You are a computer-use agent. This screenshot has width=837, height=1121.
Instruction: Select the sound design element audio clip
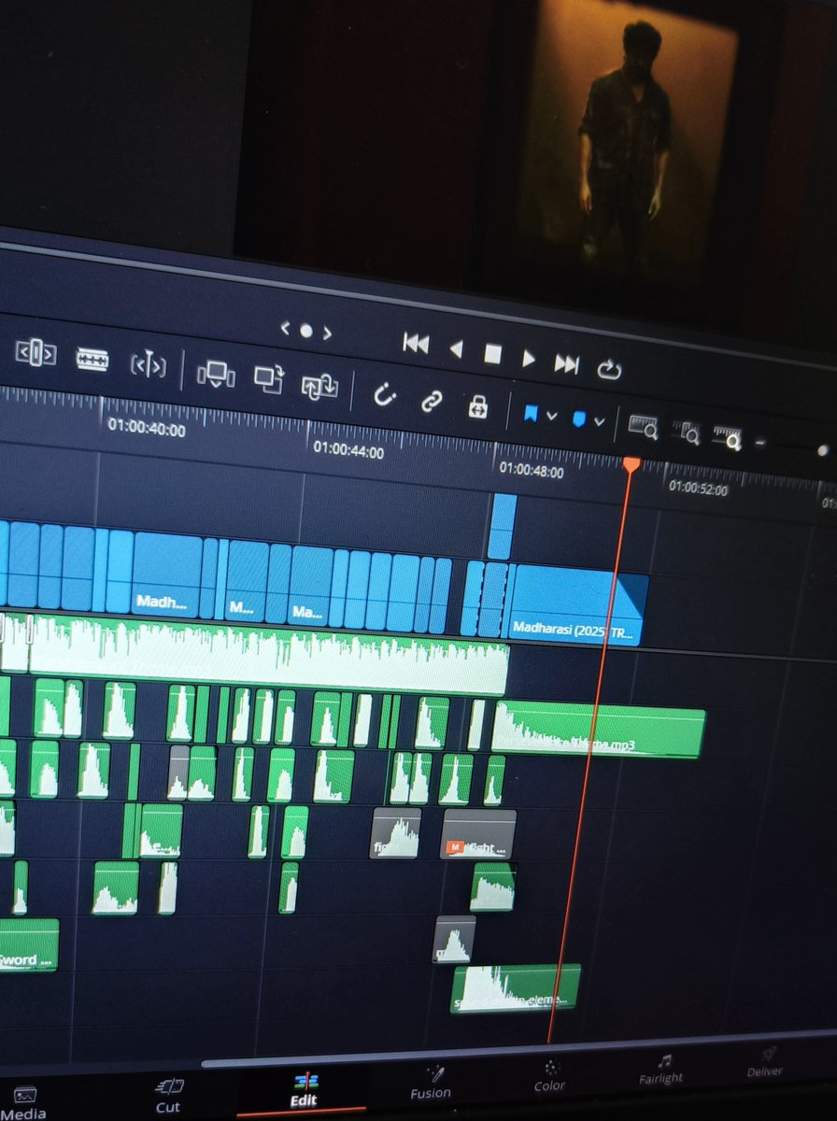coord(516,988)
